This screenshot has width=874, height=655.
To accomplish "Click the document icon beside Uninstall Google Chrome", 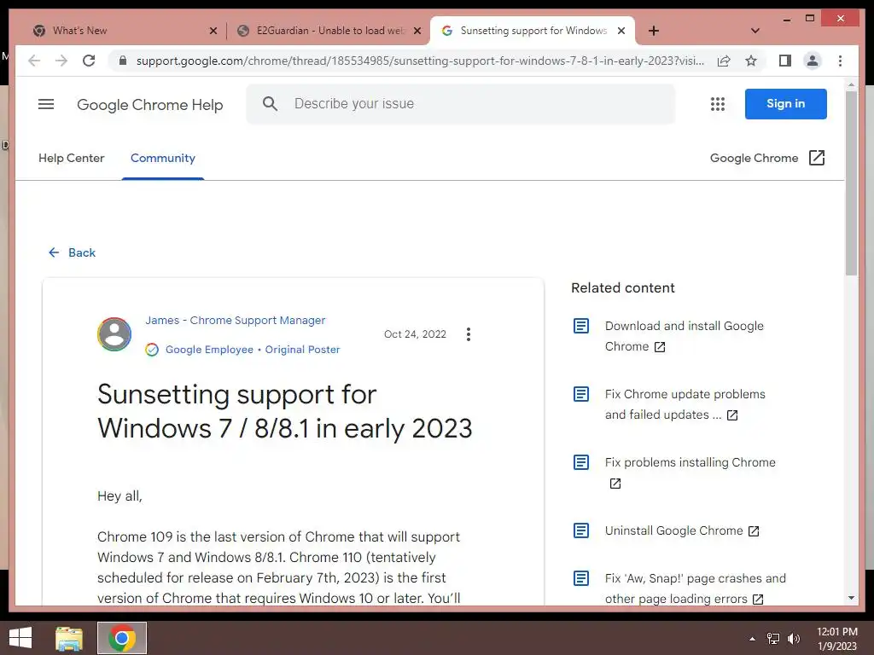I will pos(580,530).
